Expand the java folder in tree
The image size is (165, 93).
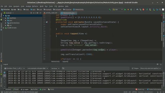point(6,20)
